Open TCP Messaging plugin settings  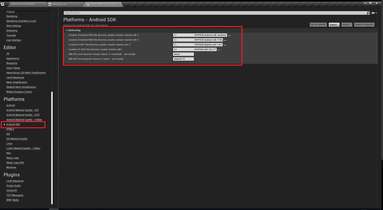point(15,195)
